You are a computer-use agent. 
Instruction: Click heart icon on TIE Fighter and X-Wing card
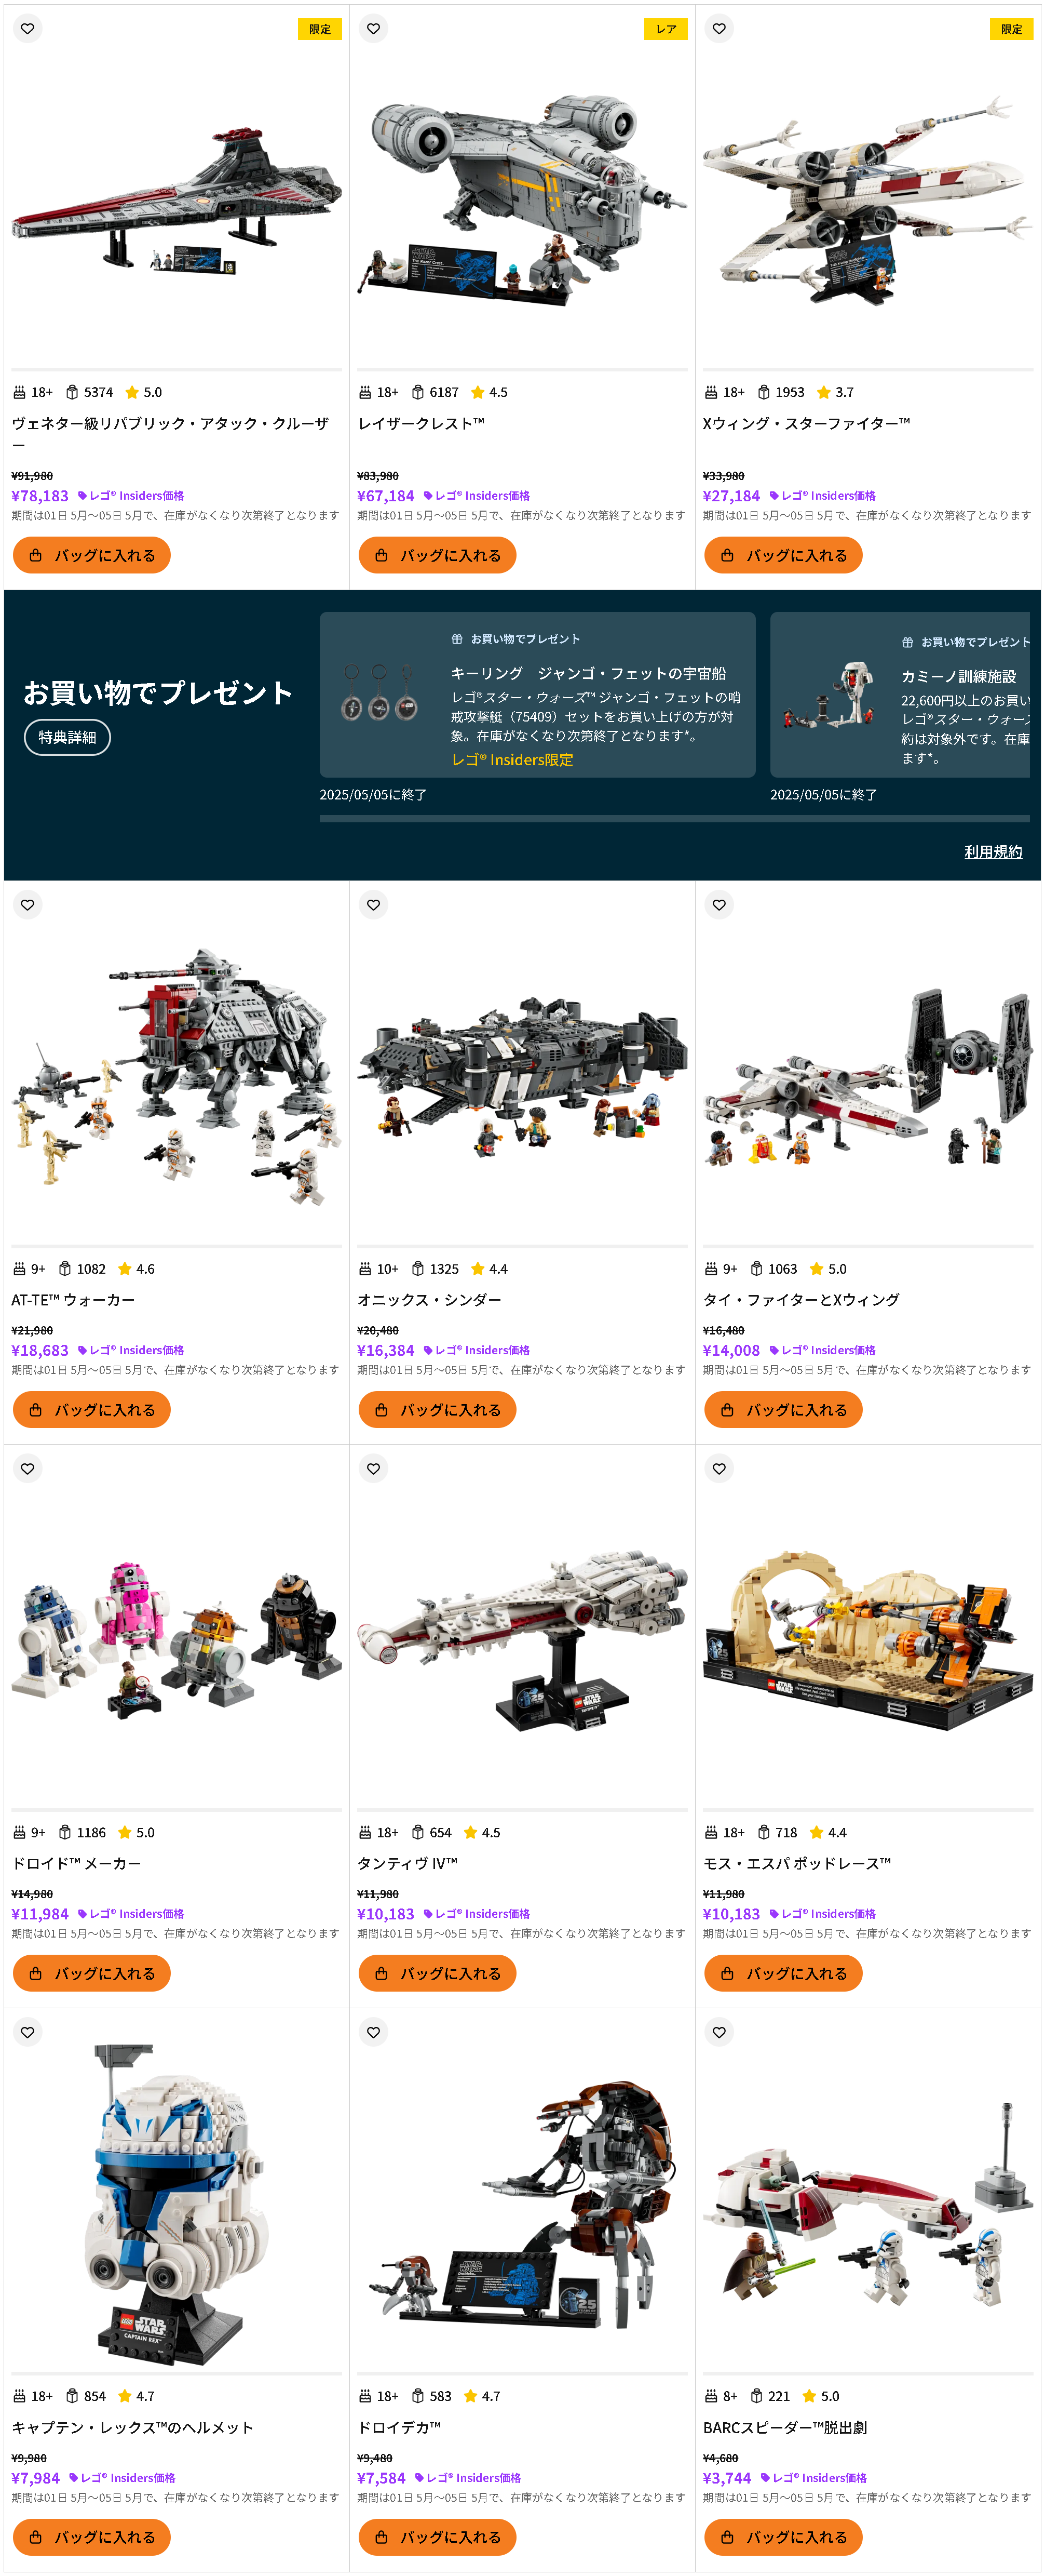point(720,905)
